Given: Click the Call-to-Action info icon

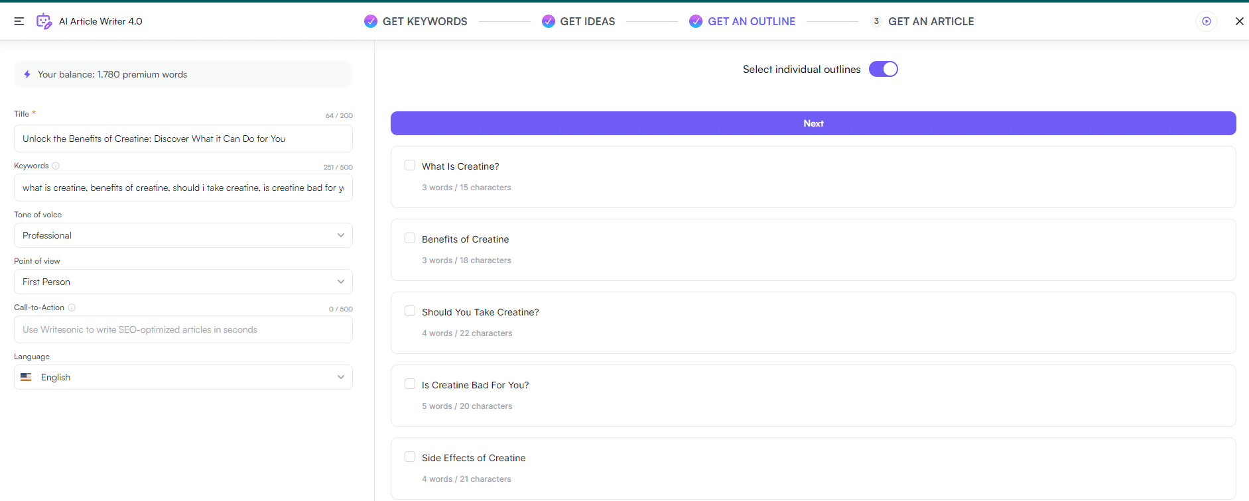Looking at the screenshot, I should (72, 307).
